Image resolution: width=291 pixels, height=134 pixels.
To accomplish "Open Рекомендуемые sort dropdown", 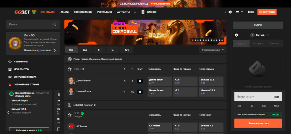I will click(213, 50).
